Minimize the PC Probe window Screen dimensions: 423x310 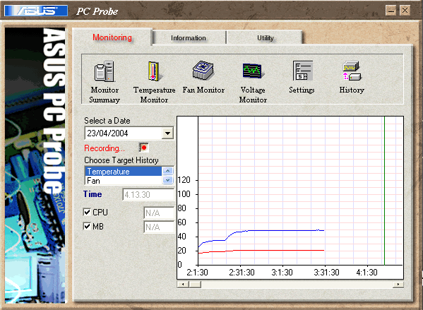(391, 11)
